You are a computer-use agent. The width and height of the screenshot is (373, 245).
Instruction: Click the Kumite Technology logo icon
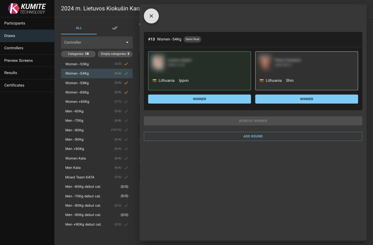[13, 8]
